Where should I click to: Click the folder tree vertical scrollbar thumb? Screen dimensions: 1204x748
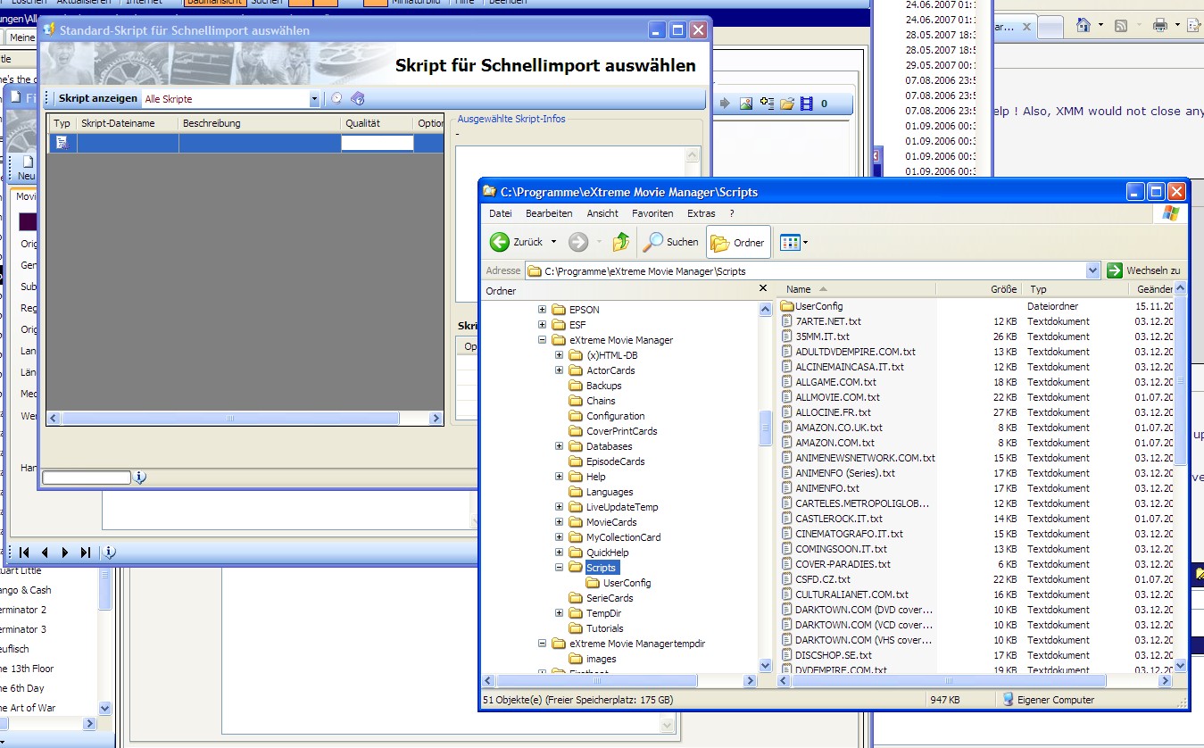(x=765, y=428)
